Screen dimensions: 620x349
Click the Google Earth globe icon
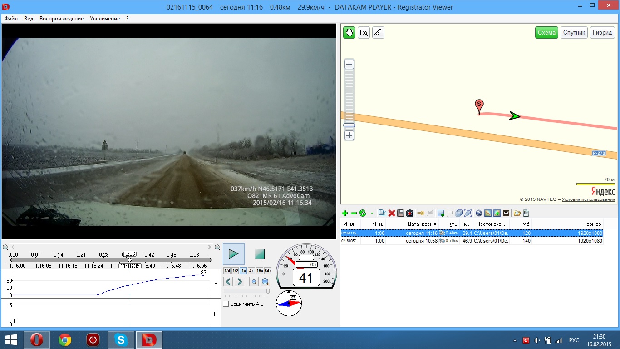[x=478, y=213]
